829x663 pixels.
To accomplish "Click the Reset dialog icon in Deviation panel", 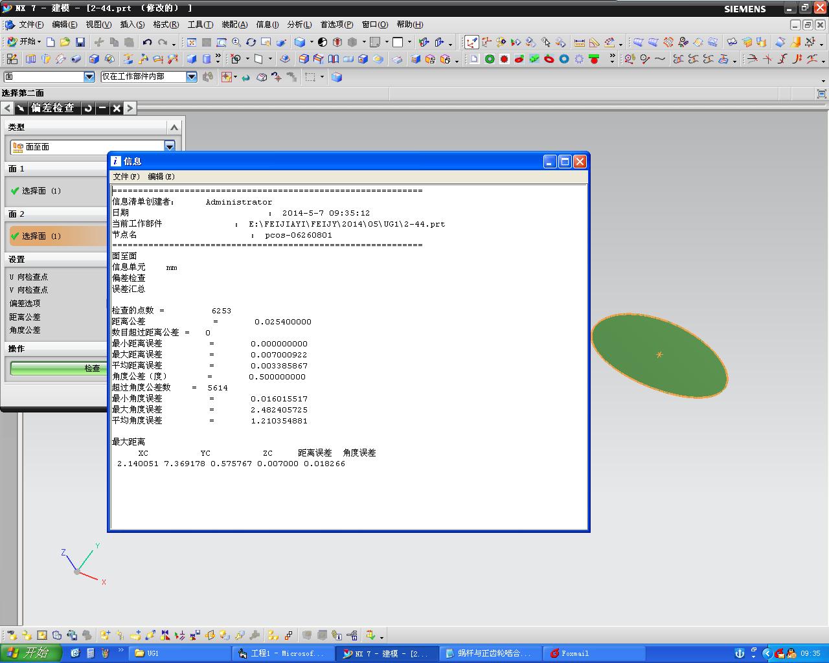I will coord(88,108).
